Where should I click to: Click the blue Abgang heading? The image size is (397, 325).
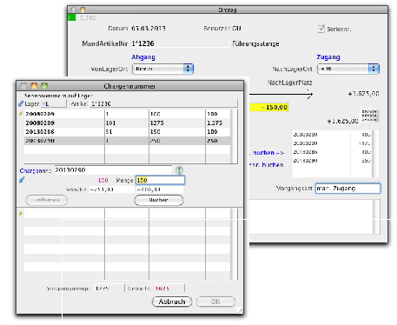pyautogui.click(x=143, y=57)
